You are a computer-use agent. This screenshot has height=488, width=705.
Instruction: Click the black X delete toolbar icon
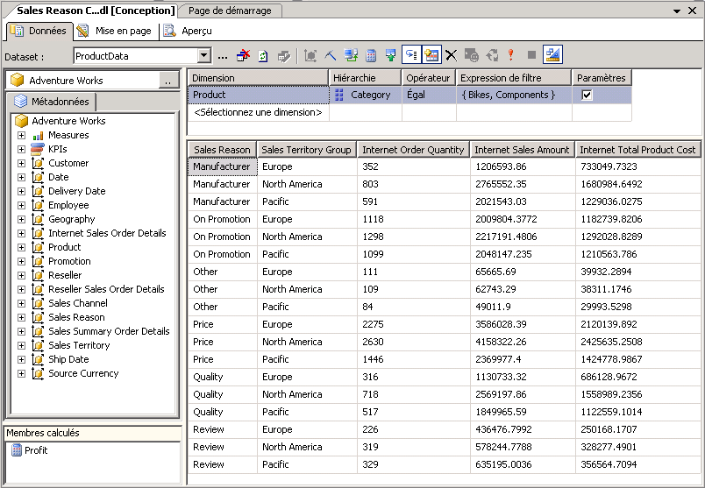(451, 56)
